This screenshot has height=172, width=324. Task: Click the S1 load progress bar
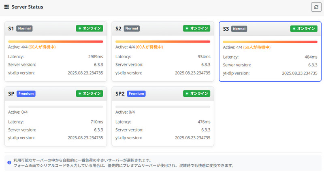pyautogui.click(x=55, y=42)
